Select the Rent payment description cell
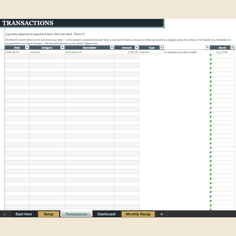The image size is (236, 236). (90, 52)
